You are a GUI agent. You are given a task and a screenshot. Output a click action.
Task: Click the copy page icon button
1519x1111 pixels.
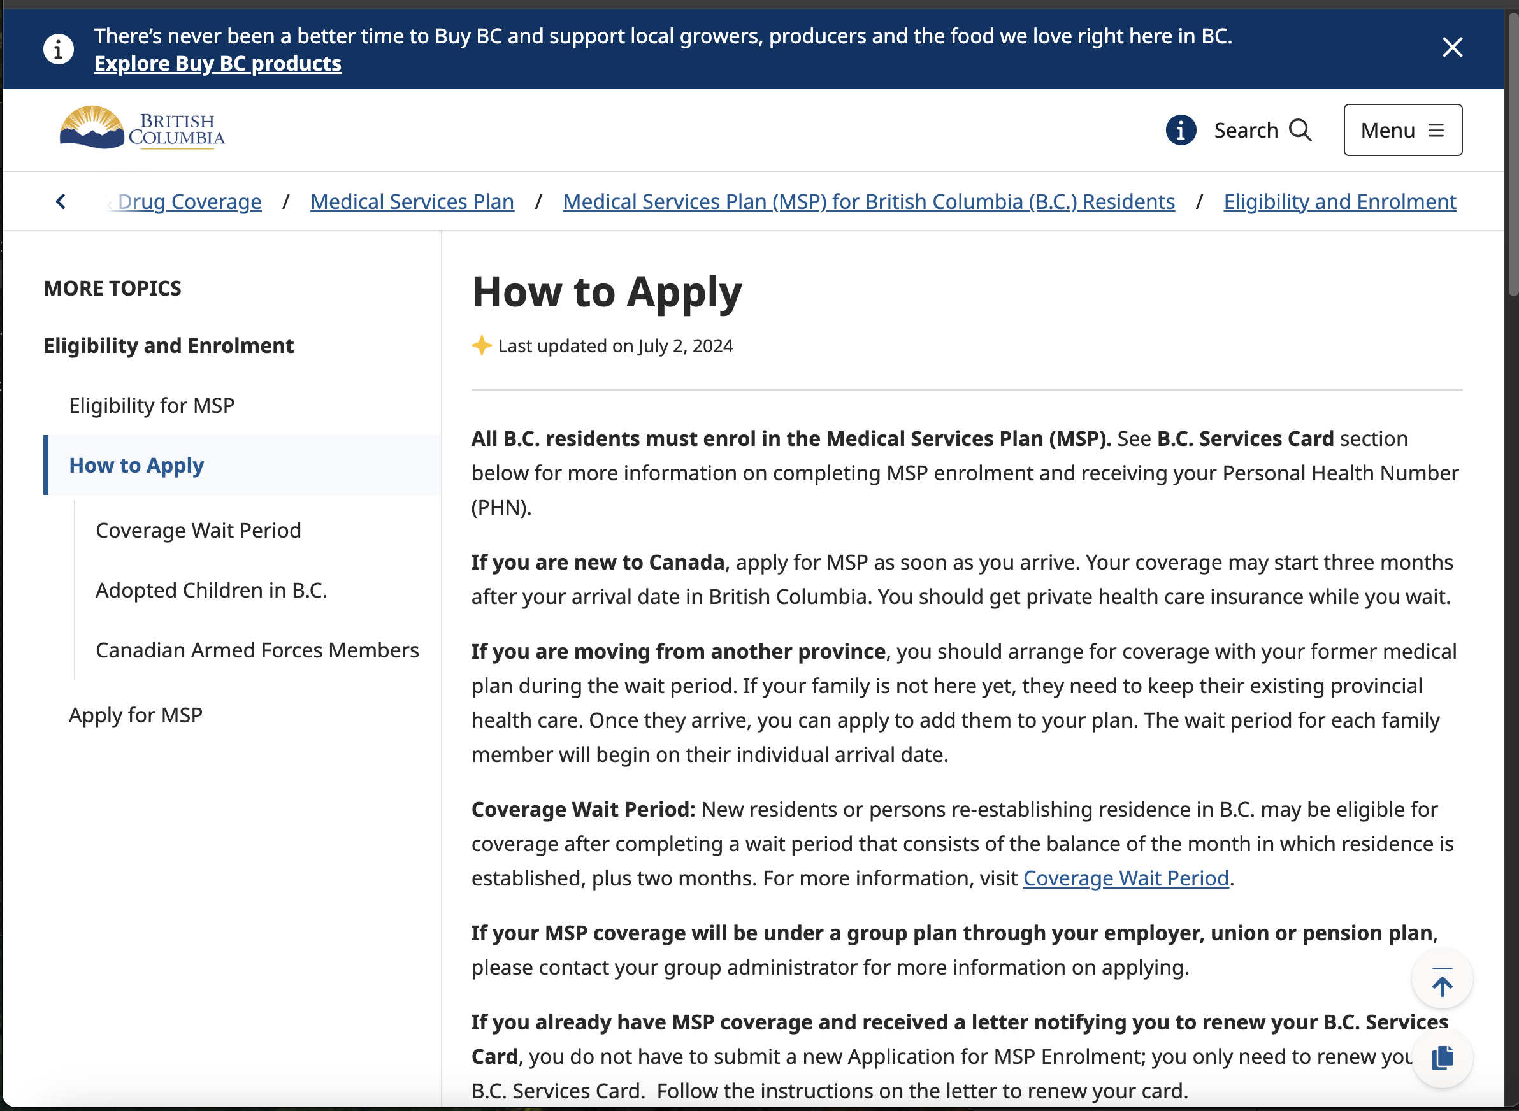pyautogui.click(x=1442, y=1057)
